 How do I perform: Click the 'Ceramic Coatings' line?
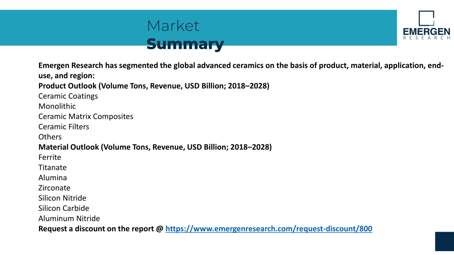pos(68,96)
